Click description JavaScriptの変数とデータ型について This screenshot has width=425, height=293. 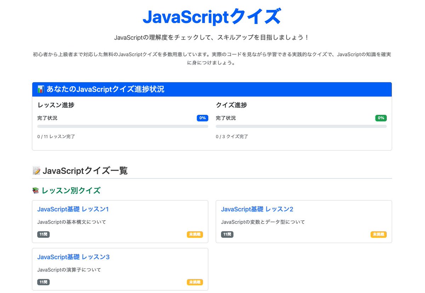(263, 222)
